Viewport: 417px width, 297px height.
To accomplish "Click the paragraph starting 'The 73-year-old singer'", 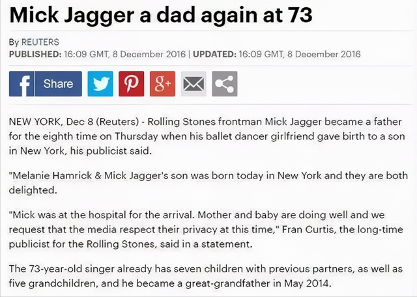I will (x=206, y=276).
